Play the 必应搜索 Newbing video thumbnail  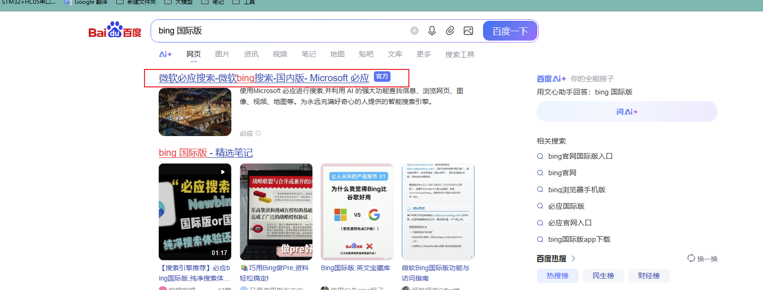[195, 212]
